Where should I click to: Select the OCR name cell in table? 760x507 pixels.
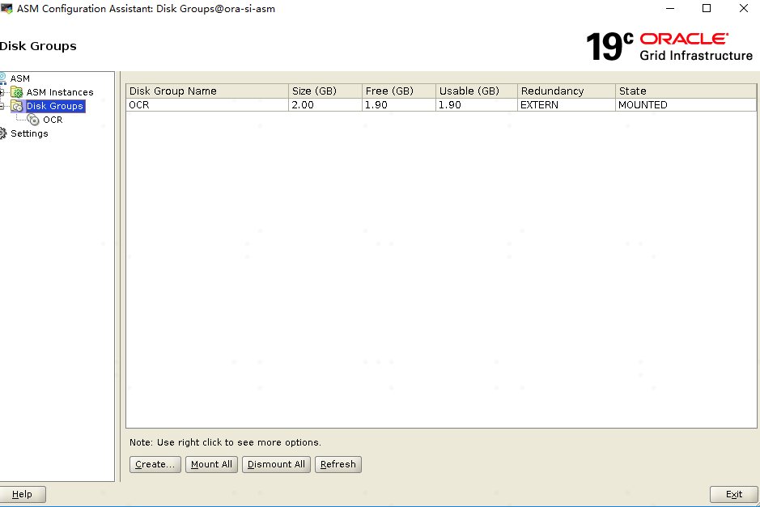[x=207, y=105]
